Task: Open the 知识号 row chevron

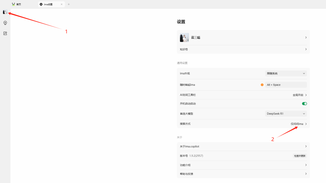Action: (x=306, y=49)
